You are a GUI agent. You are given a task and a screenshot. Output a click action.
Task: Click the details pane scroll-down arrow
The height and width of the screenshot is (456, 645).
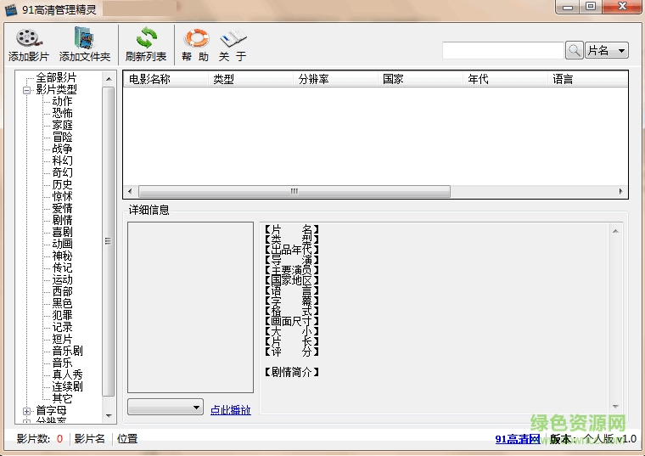pos(615,407)
